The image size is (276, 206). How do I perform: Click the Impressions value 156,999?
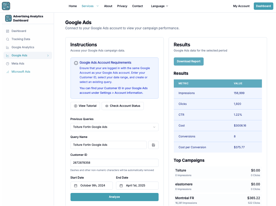point(239,93)
